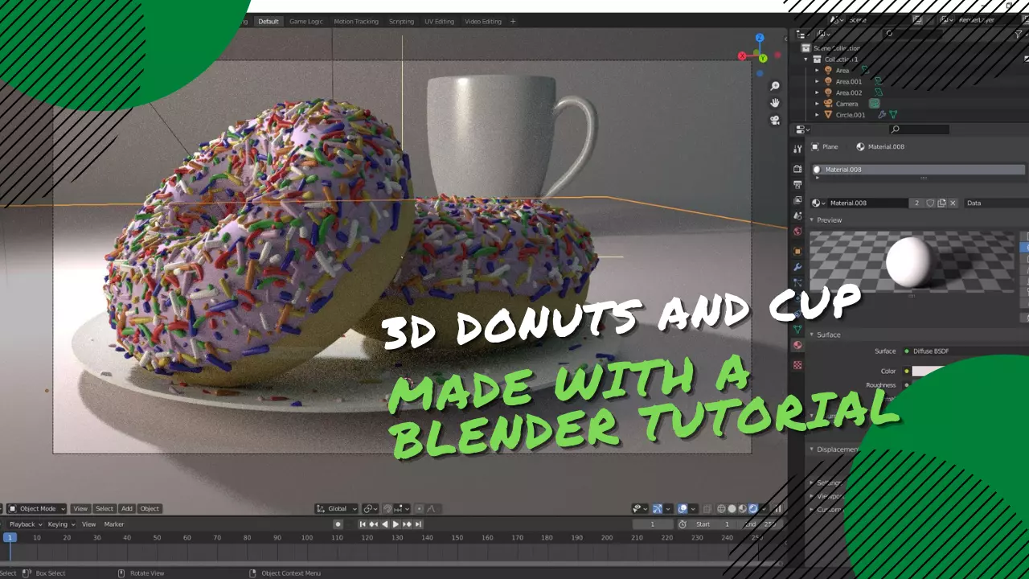This screenshot has height=579, width=1029.
Task: Open the View Layer properties tab icon
Action: click(797, 200)
